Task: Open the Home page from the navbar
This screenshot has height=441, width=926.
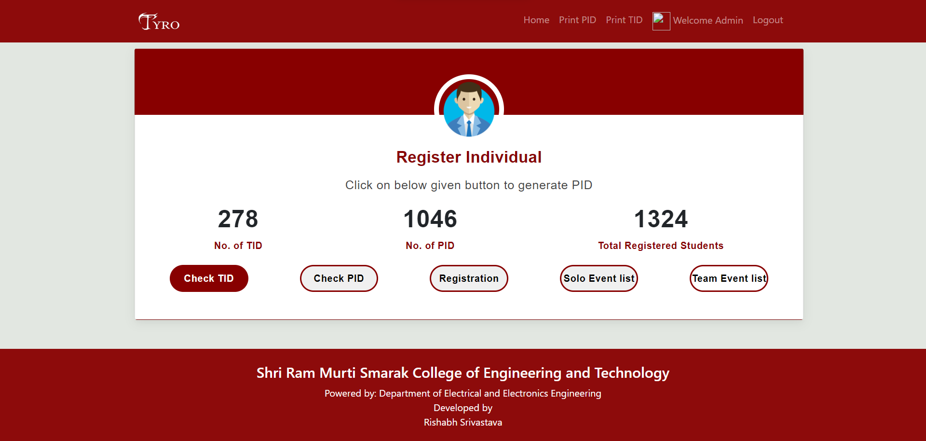Action: (x=536, y=20)
